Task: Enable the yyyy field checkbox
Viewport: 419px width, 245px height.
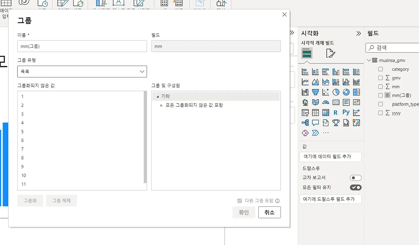Action: (380, 113)
